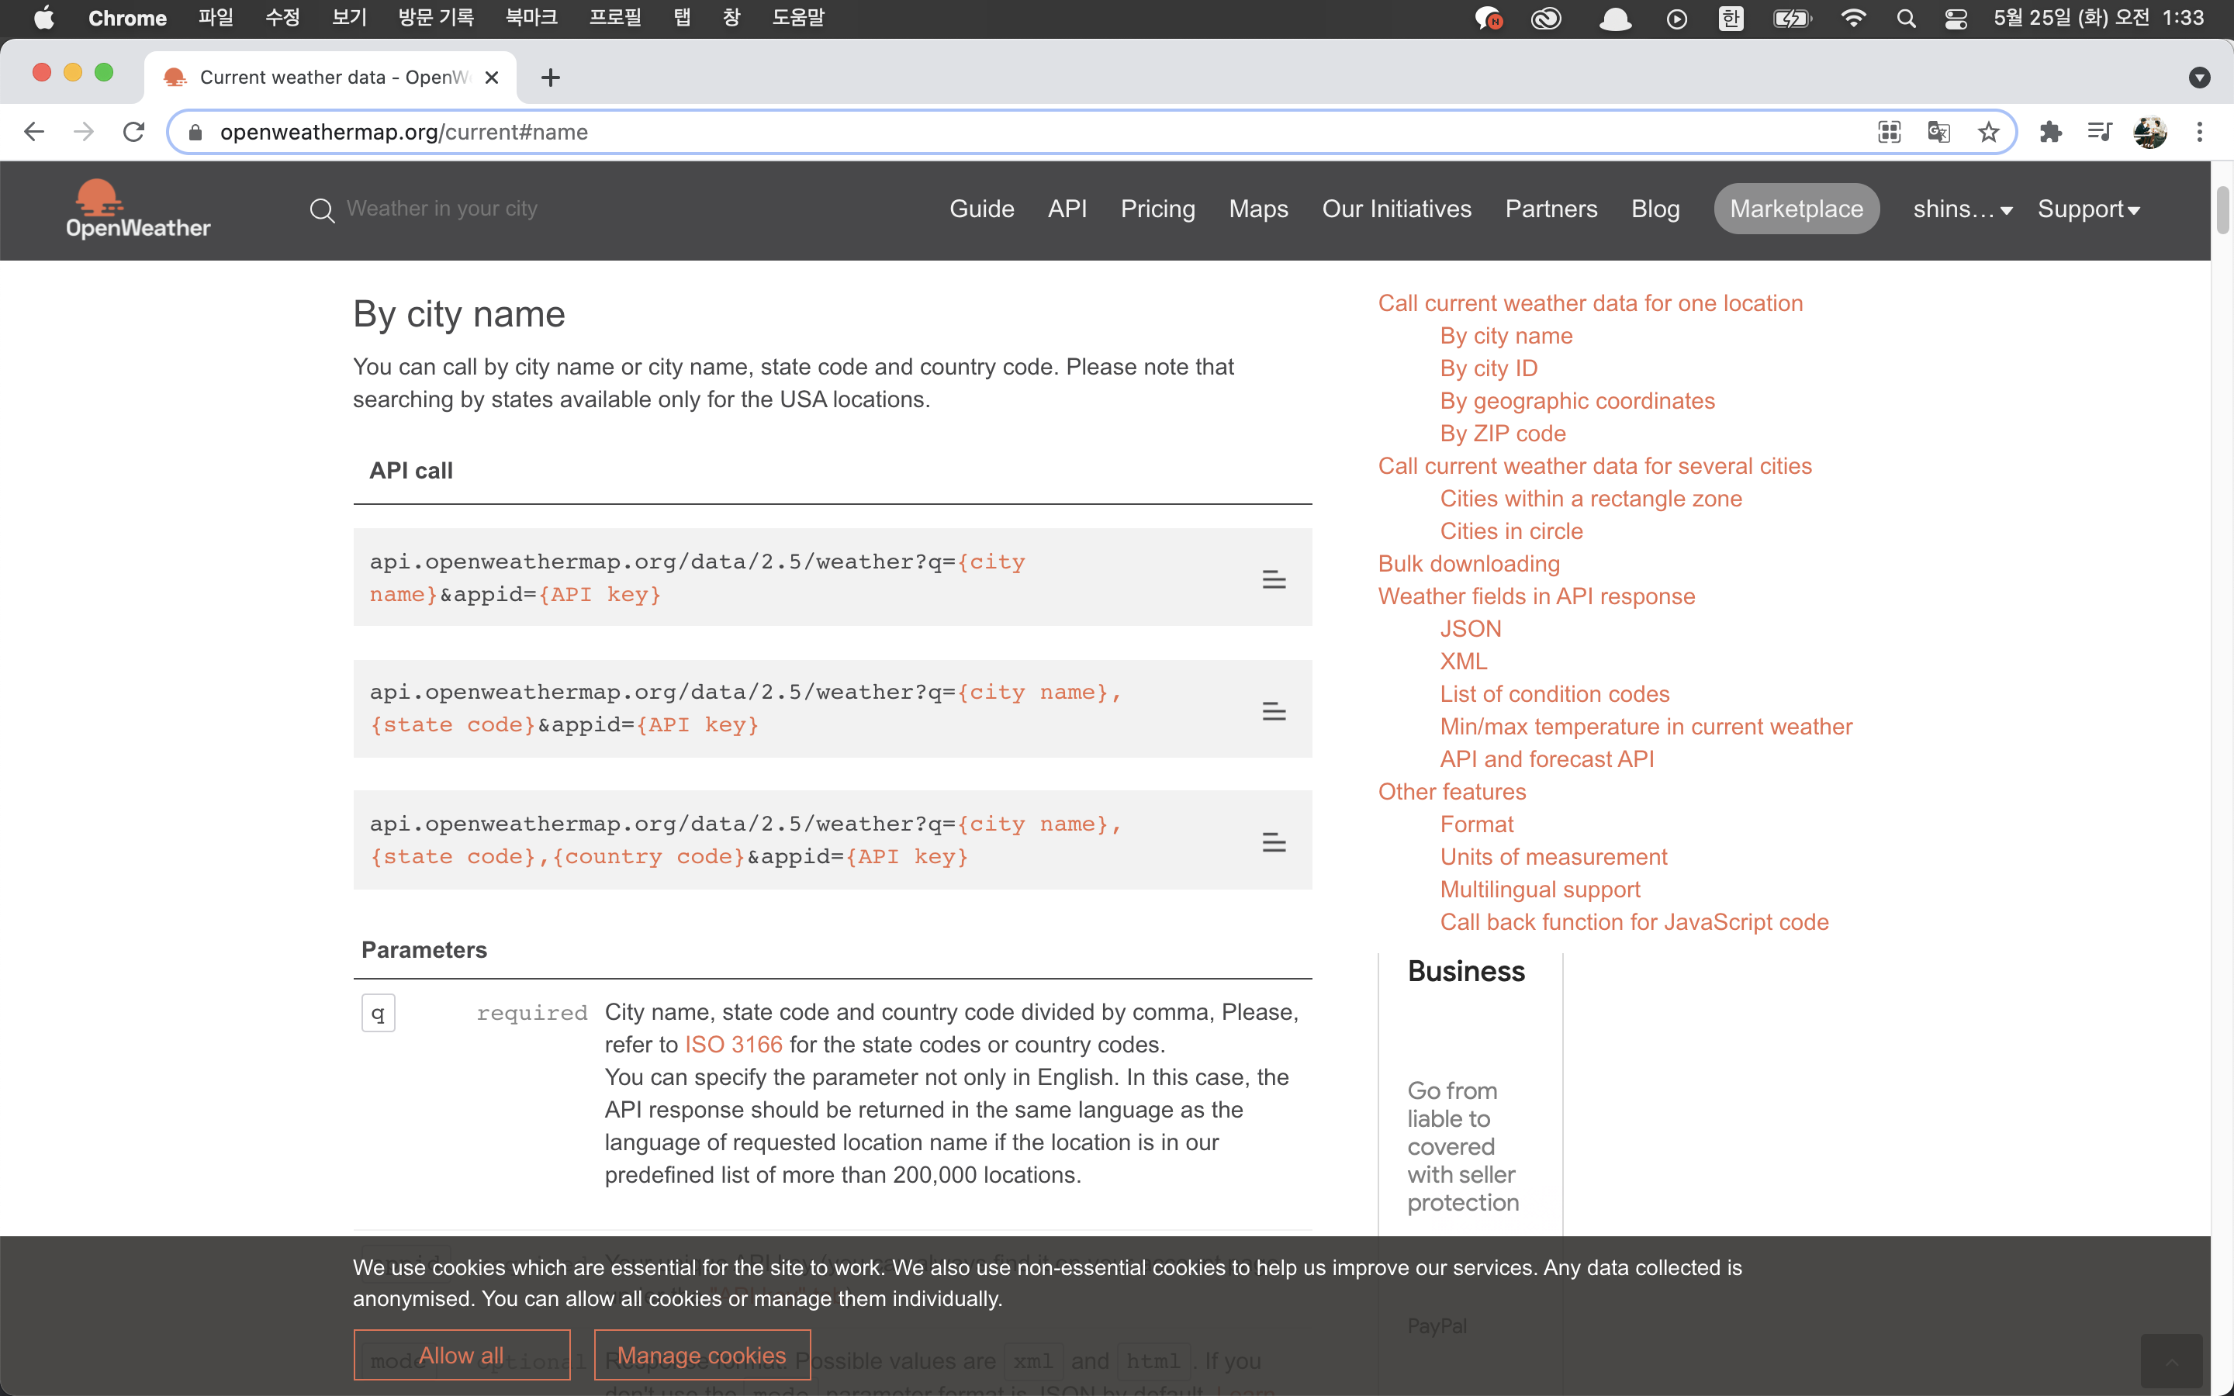Open the tab search dropdown arrow
This screenshot has height=1396, width=2234.
(2199, 78)
